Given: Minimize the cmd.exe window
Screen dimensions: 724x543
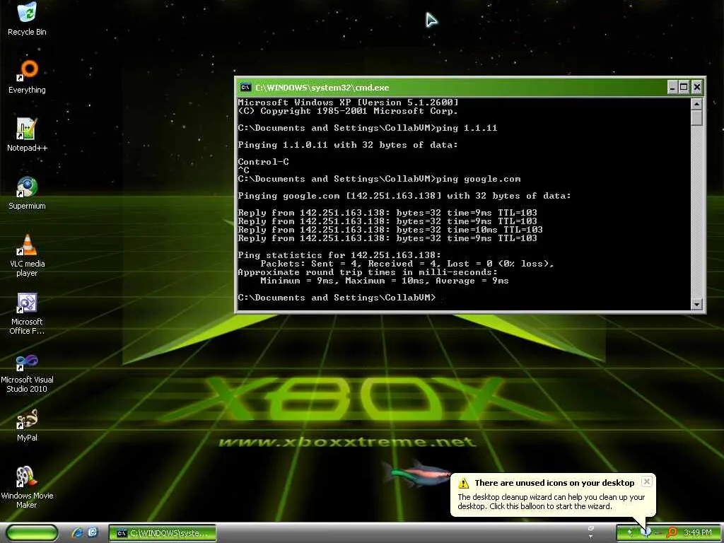Looking at the screenshot, I should pos(673,87).
